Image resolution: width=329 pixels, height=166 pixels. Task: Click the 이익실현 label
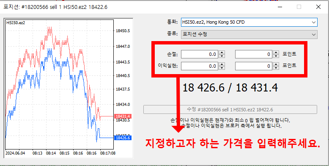pyautogui.click(x=168, y=66)
